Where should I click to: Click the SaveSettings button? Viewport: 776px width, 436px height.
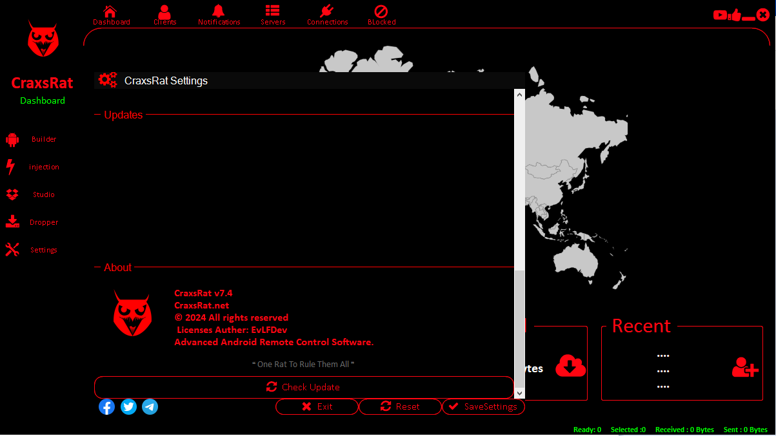483,406
